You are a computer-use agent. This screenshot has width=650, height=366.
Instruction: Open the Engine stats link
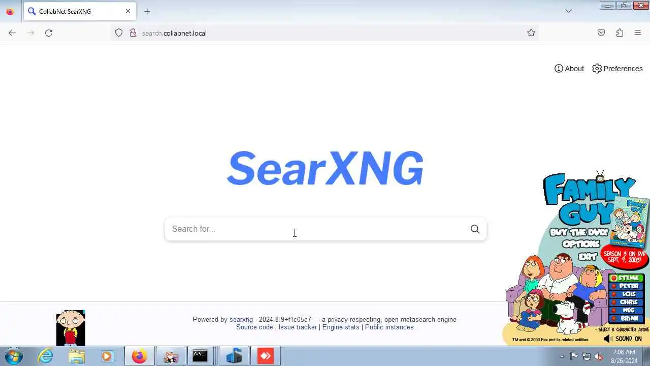click(341, 327)
